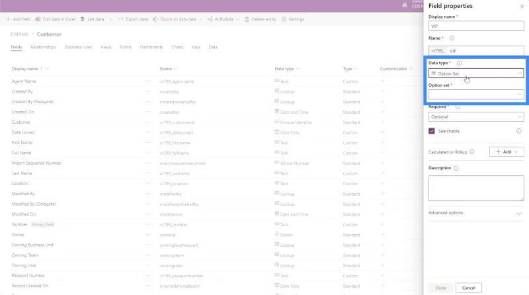Screen dimensions: 529x295
Task: Click Export data in toolbar
Action: [x=133, y=19]
